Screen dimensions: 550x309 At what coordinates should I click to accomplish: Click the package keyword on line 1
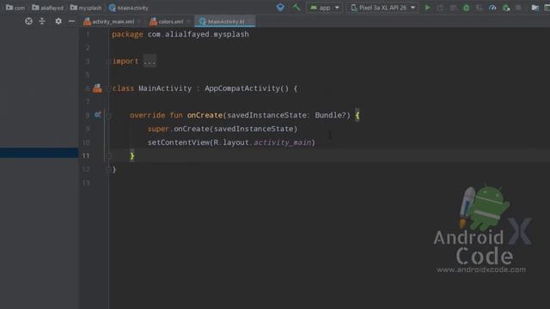(127, 34)
